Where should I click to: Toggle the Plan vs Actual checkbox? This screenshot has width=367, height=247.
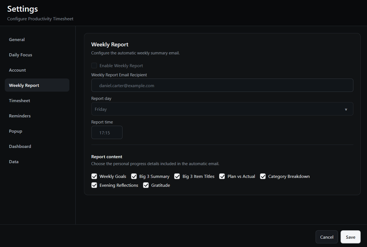(x=222, y=176)
